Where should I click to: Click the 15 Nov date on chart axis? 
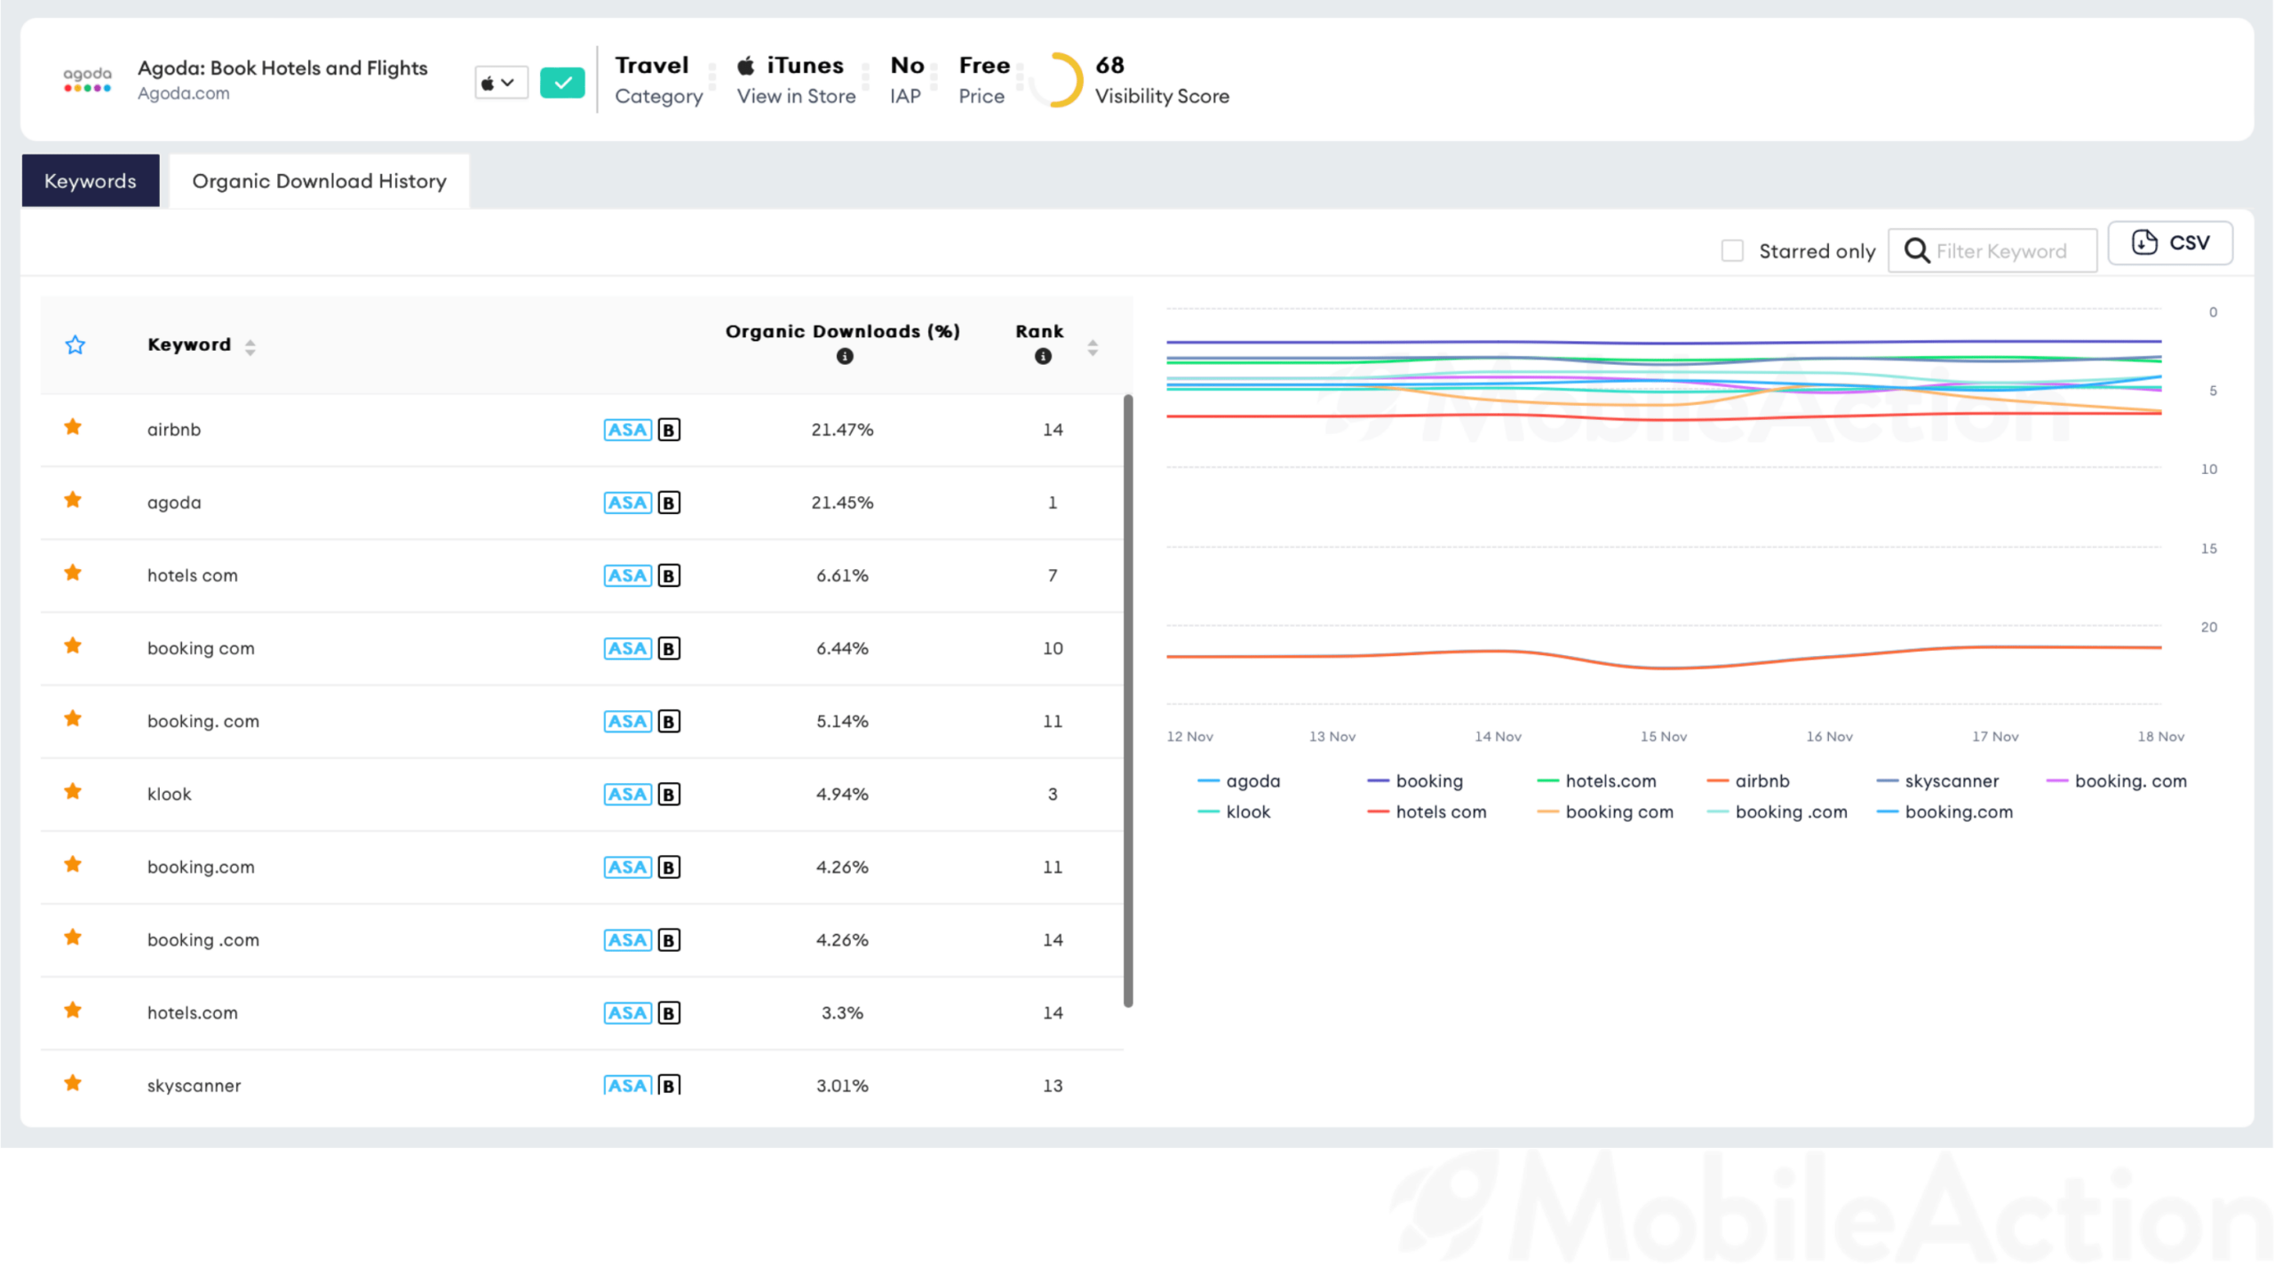pyautogui.click(x=1663, y=737)
